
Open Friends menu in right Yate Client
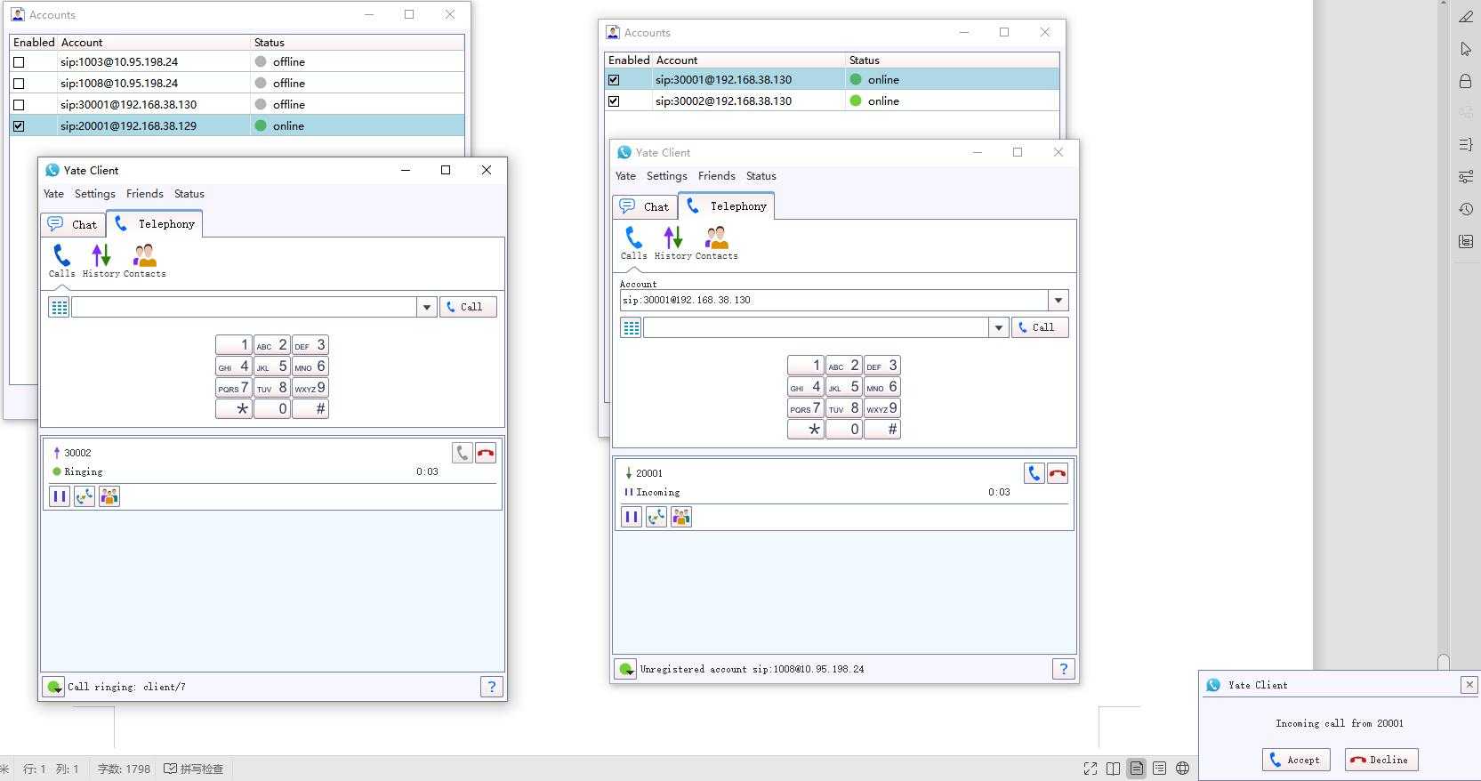[716, 176]
